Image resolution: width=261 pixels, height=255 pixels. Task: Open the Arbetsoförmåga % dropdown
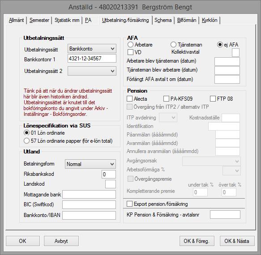[231, 170]
